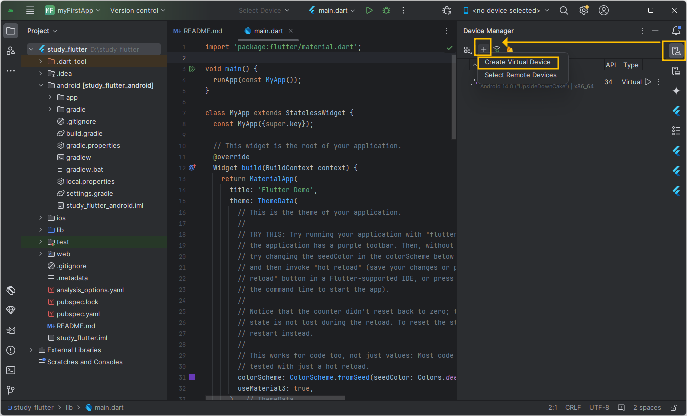This screenshot has height=416, width=687.
Task: Open the Terminal tool window icon
Action: click(x=10, y=370)
